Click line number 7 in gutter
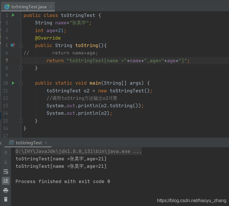This screenshot has height=206, width=229. [x=7, y=61]
